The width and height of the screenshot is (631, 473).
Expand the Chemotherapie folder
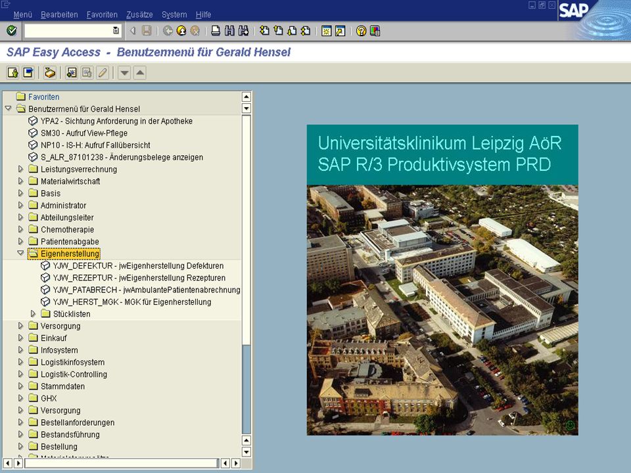(20, 229)
